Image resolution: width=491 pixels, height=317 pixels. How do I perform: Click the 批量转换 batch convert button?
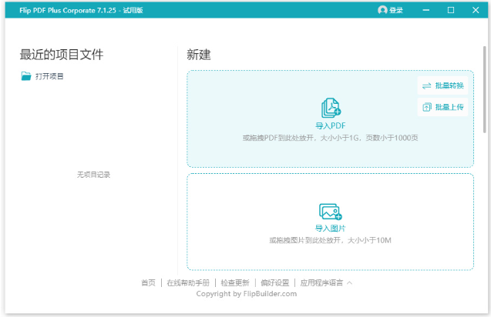[x=442, y=85]
